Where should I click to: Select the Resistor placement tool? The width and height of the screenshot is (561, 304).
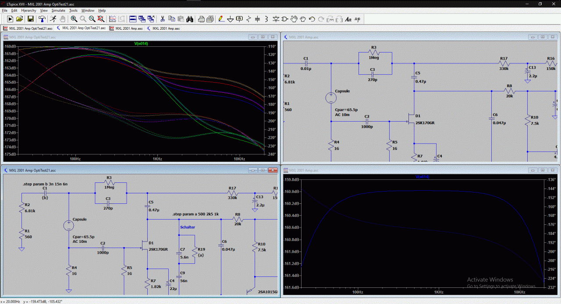coord(249,19)
